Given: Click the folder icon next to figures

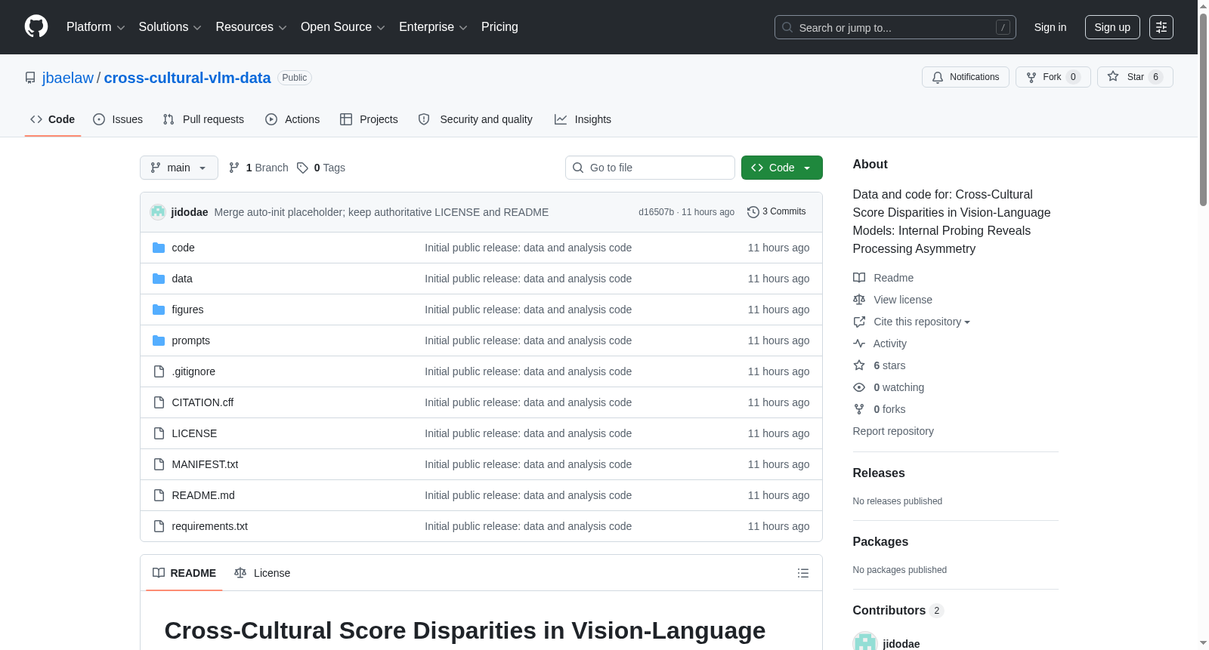Looking at the screenshot, I should (159, 310).
